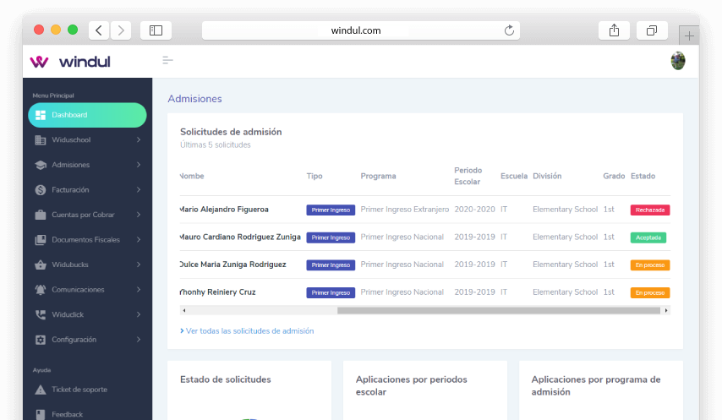This screenshot has height=420, width=722.
Task: Click the Safari share icon
Action: click(615, 30)
